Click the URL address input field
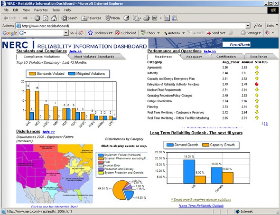 pos(133,26)
